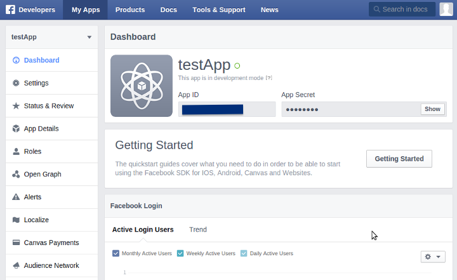Open the user profile avatar

[x=446, y=10]
